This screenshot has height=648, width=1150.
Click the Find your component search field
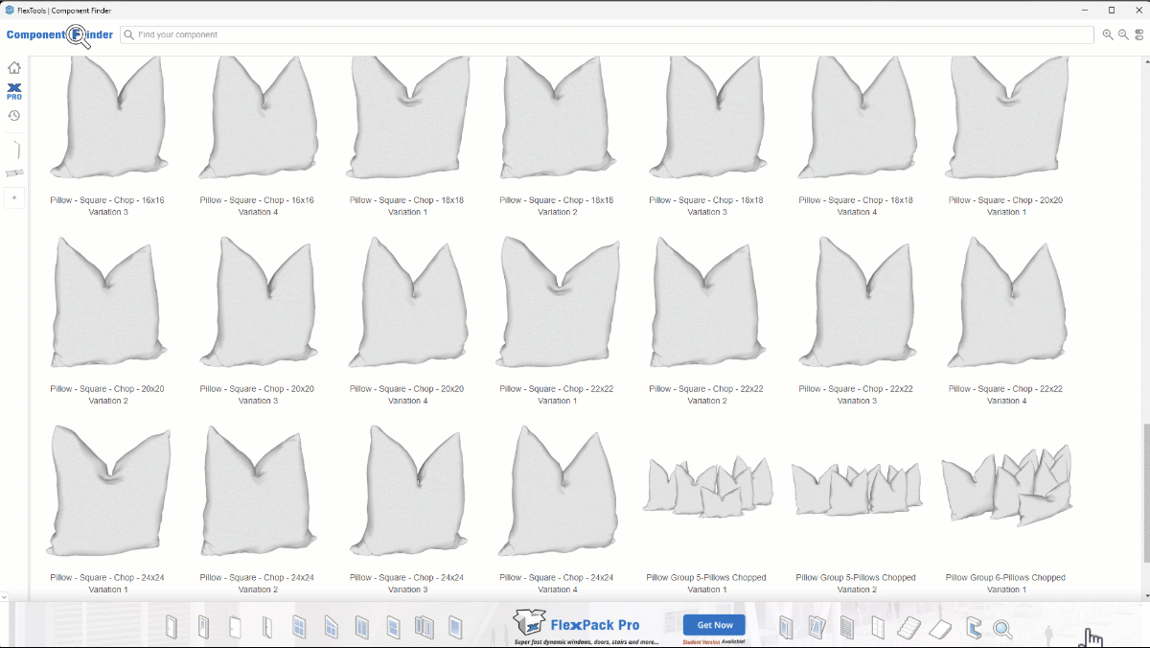(383, 34)
